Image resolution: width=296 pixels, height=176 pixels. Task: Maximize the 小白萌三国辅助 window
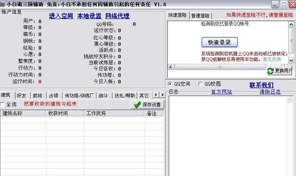click(284, 5)
